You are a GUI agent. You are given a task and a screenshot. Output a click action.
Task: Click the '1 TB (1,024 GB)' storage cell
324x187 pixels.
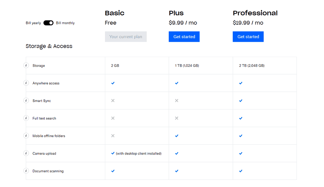tap(187, 65)
